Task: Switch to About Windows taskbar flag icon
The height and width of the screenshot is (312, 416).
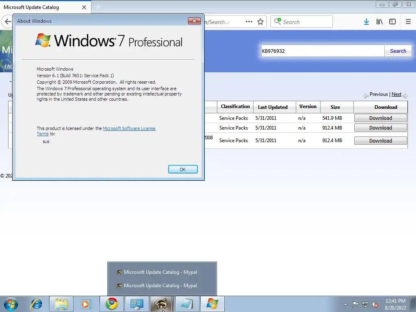Action: [x=212, y=304]
